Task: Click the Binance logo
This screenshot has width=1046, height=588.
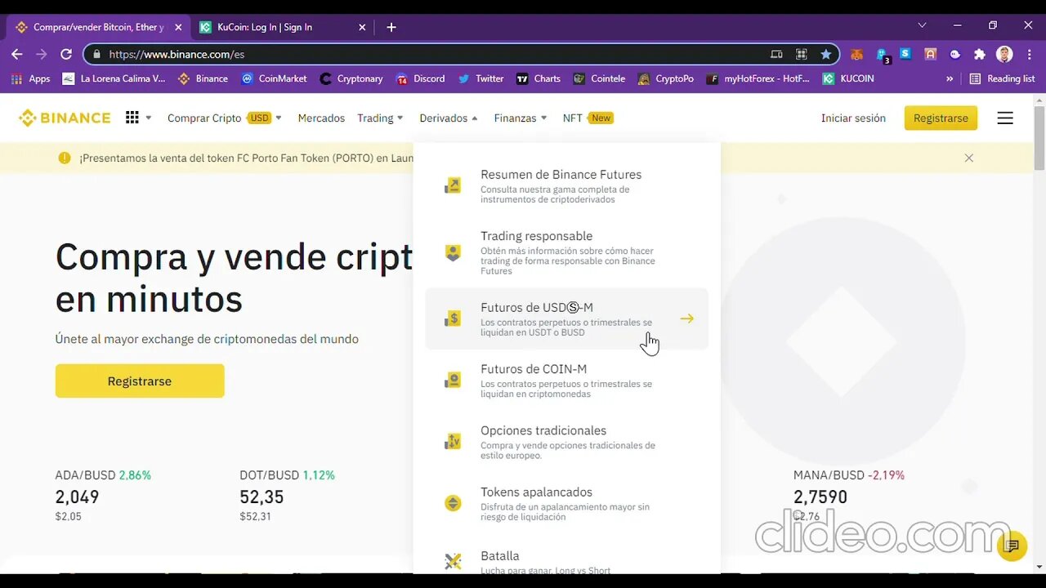Action: 65,118
